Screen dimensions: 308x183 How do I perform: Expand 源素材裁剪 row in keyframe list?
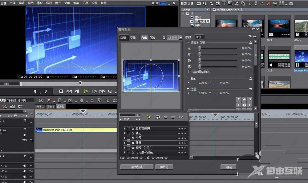tap(125, 128)
